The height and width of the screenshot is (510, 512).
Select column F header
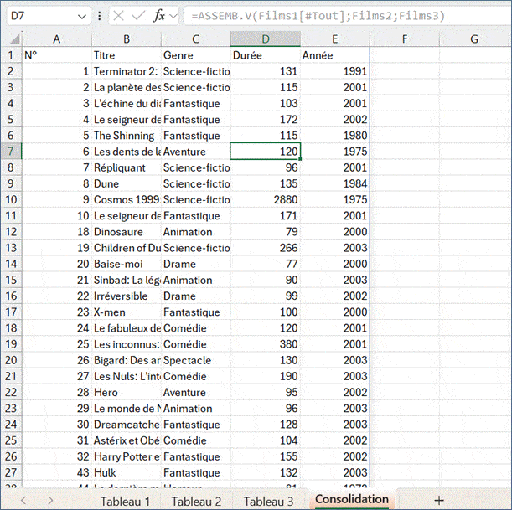pos(405,39)
